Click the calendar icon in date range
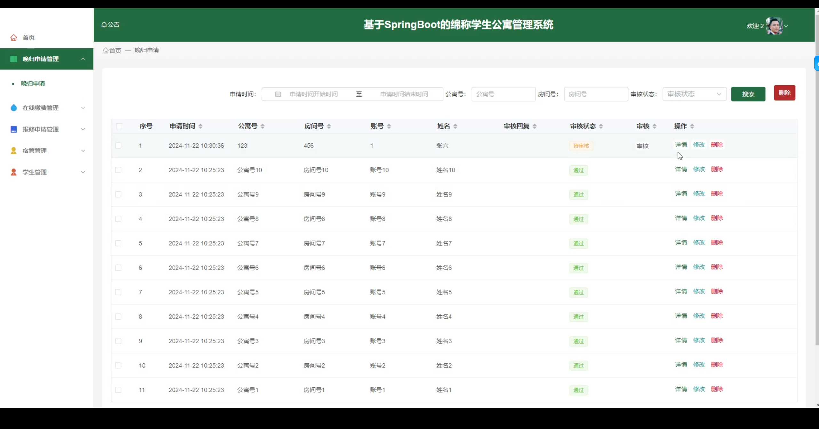The width and height of the screenshot is (819, 429). (x=278, y=94)
